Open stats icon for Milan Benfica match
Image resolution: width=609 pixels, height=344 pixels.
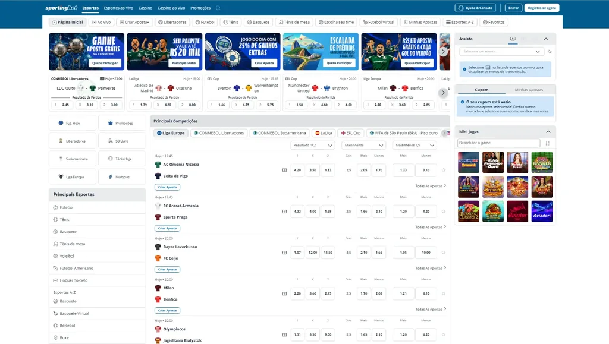[284, 293]
